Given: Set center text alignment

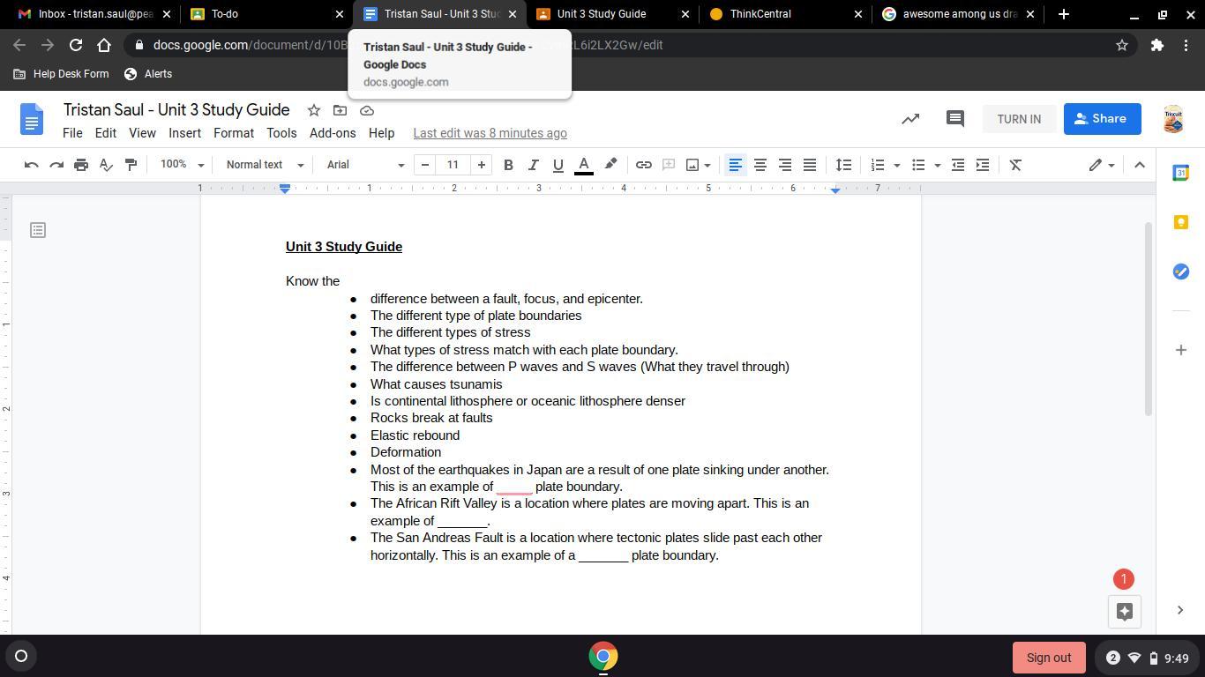Looking at the screenshot, I should coord(760,165).
